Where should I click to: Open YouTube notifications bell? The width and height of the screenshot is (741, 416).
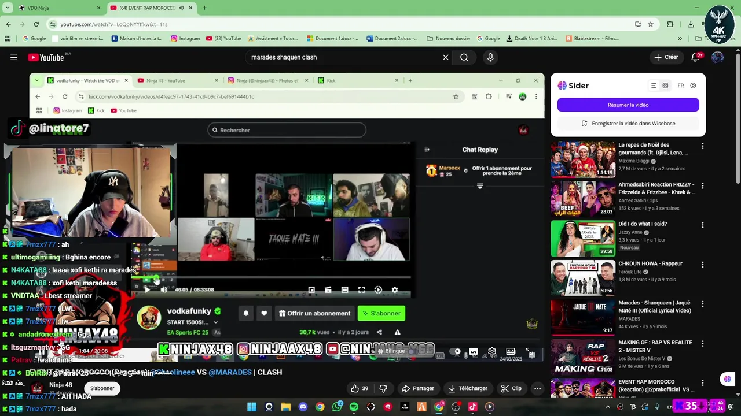click(x=695, y=57)
